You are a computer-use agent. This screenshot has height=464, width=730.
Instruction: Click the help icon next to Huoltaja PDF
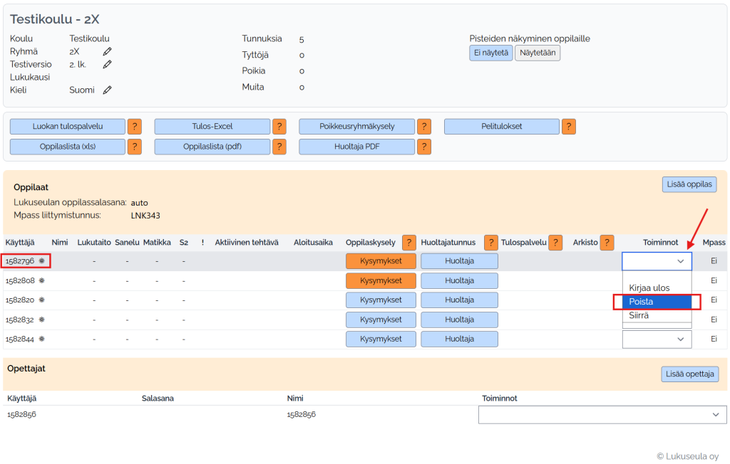(424, 147)
